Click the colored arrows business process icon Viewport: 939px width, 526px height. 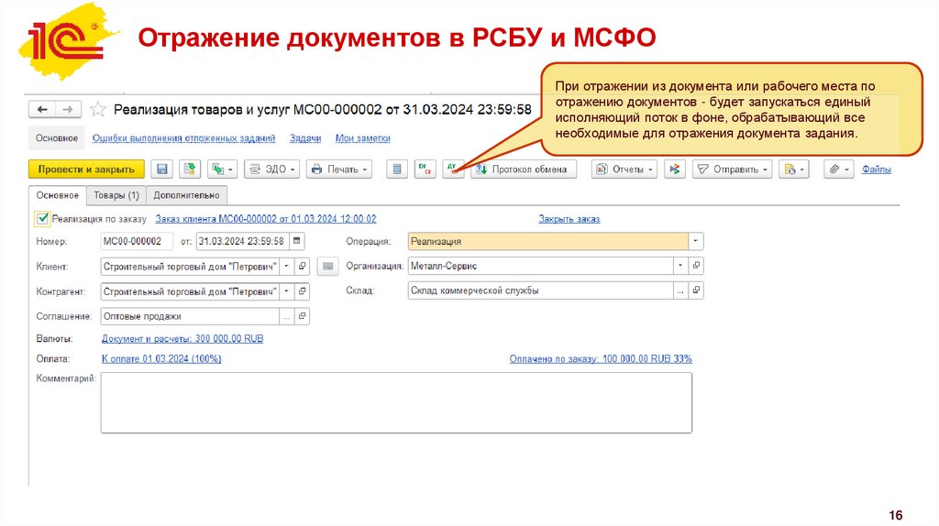(674, 170)
